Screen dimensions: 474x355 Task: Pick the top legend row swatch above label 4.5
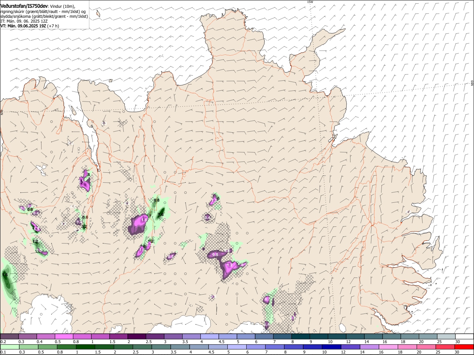(228, 336)
